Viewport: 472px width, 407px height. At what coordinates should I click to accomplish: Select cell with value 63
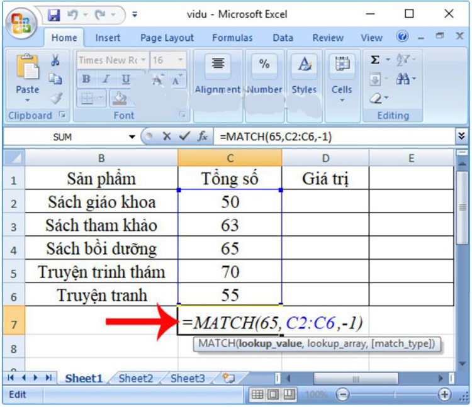tap(230, 225)
